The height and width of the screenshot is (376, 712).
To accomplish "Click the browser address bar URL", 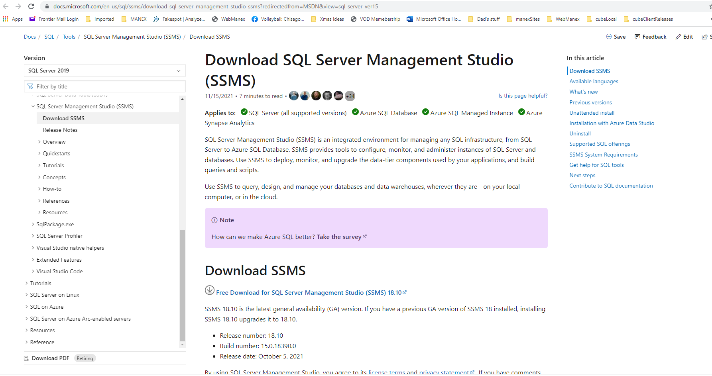I will pos(216,6).
